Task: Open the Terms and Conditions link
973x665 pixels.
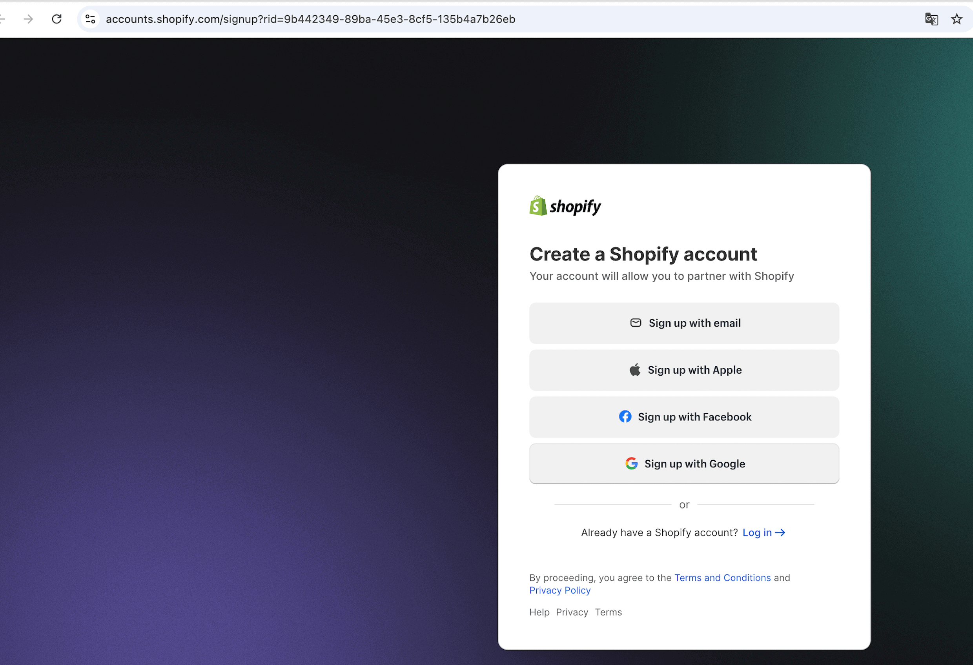Action: click(x=722, y=578)
